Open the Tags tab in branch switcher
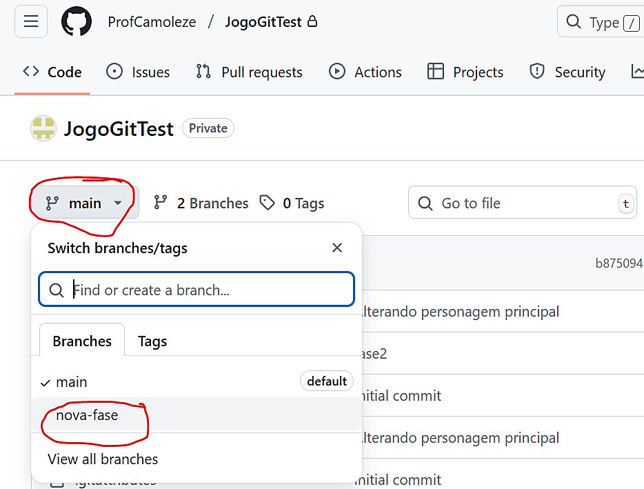Image resolution: width=644 pixels, height=489 pixels. [152, 341]
